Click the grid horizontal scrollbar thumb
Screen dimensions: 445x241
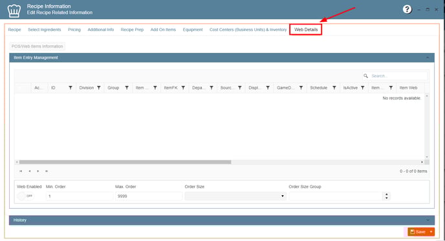125,162
